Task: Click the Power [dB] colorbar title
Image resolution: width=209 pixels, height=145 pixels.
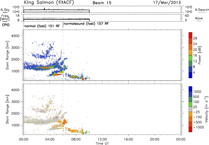Action: (199, 55)
